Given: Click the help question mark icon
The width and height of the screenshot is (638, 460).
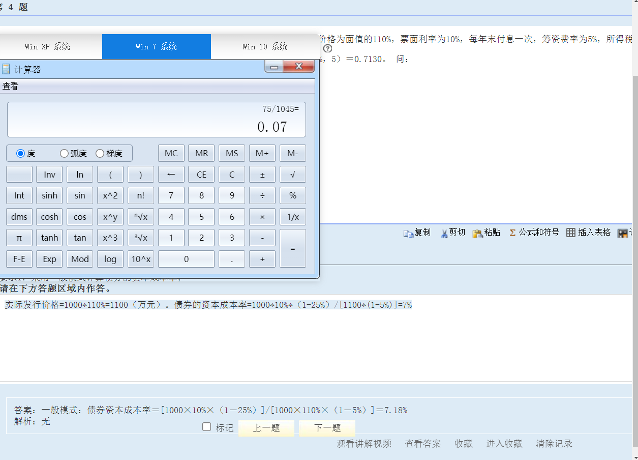Looking at the screenshot, I should [328, 49].
